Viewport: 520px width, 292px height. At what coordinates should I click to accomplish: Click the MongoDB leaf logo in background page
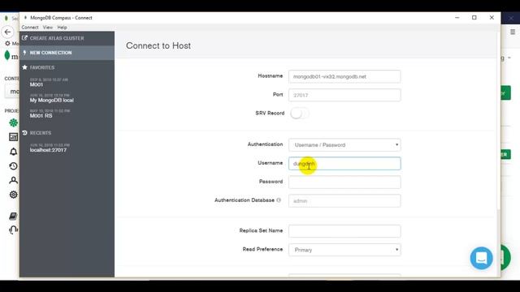(7, 55)
